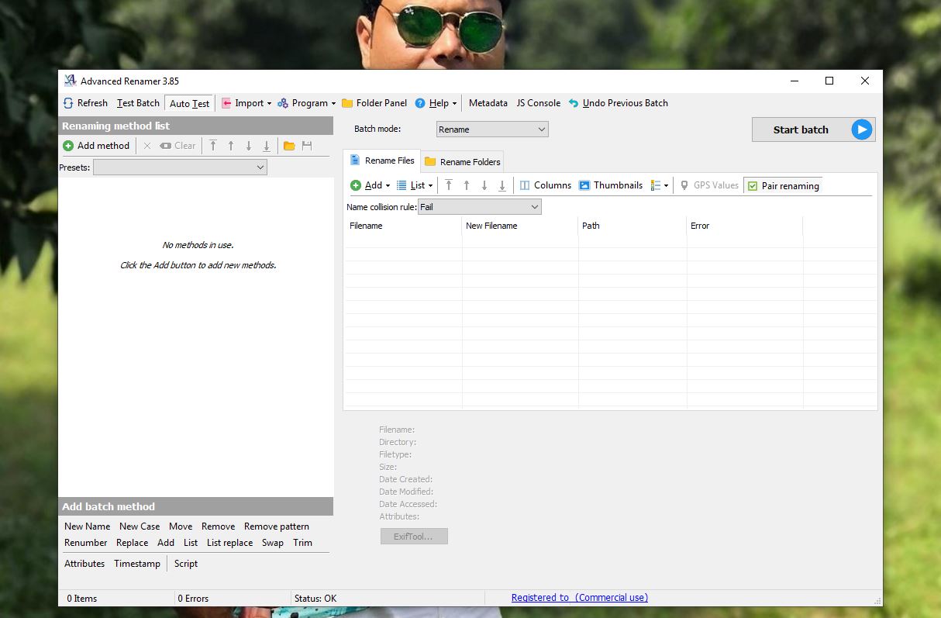Add a Replace batch method

pyautogui.click(x=133, y=543)
